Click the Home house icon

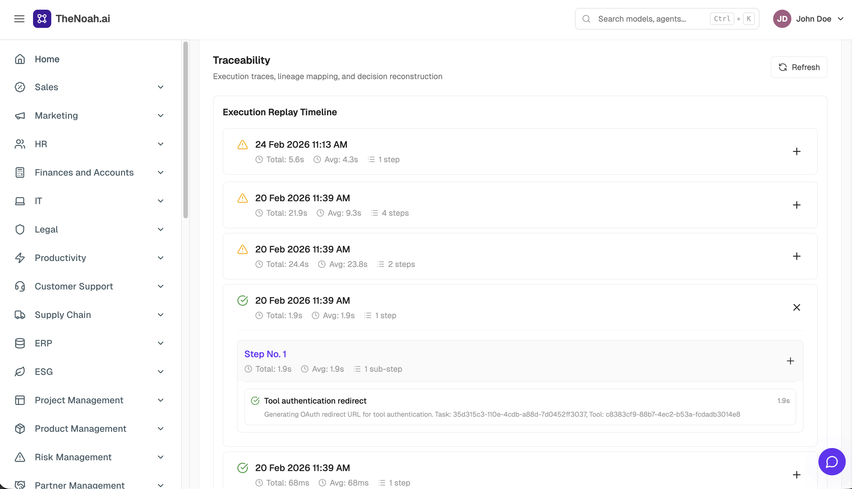point(20,59)
